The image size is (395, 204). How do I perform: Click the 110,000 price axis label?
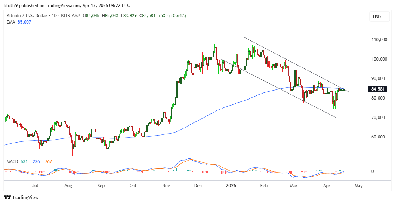(x=377, y=40)
